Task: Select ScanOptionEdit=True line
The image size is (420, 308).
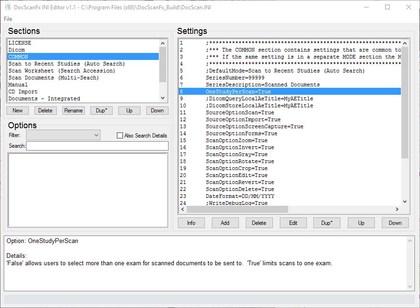Action: [290, 175]
